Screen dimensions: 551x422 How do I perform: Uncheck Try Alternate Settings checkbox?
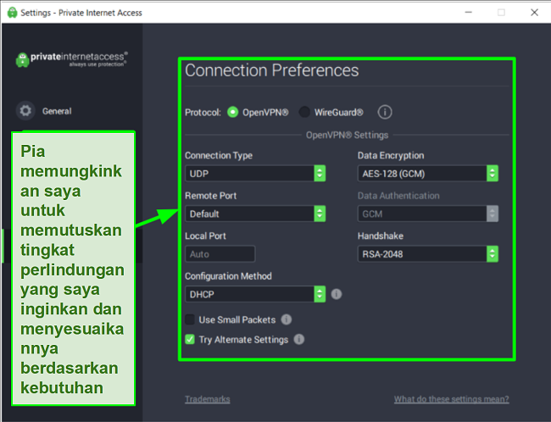click(x=190, y=340)
